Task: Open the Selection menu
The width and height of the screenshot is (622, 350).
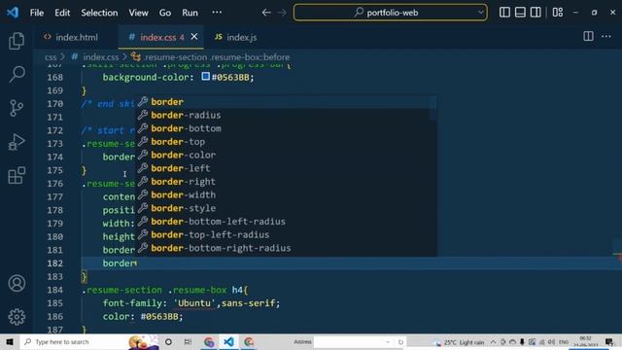Action: coord(99,13)
